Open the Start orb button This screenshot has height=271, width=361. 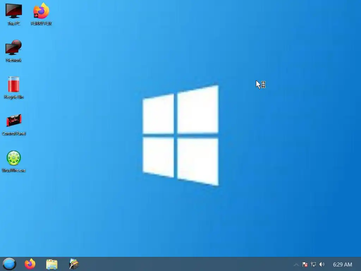(10, 264)
